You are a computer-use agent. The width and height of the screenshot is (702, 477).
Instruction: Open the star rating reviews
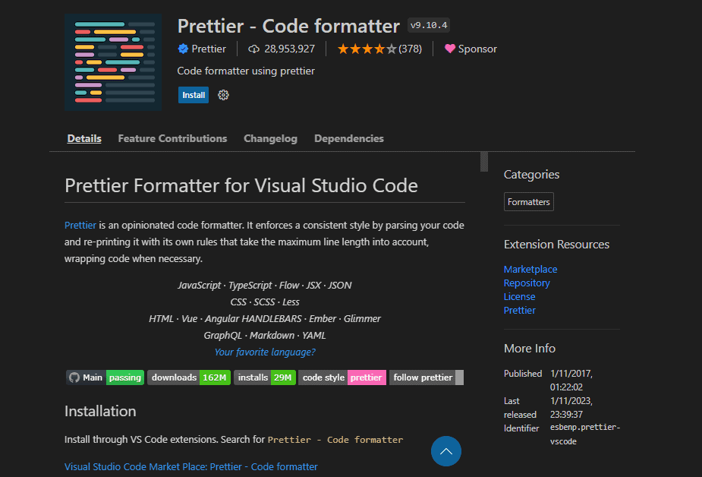pos(367,49)
